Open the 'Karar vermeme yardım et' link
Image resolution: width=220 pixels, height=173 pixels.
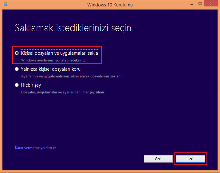click(x=35, y=148)
